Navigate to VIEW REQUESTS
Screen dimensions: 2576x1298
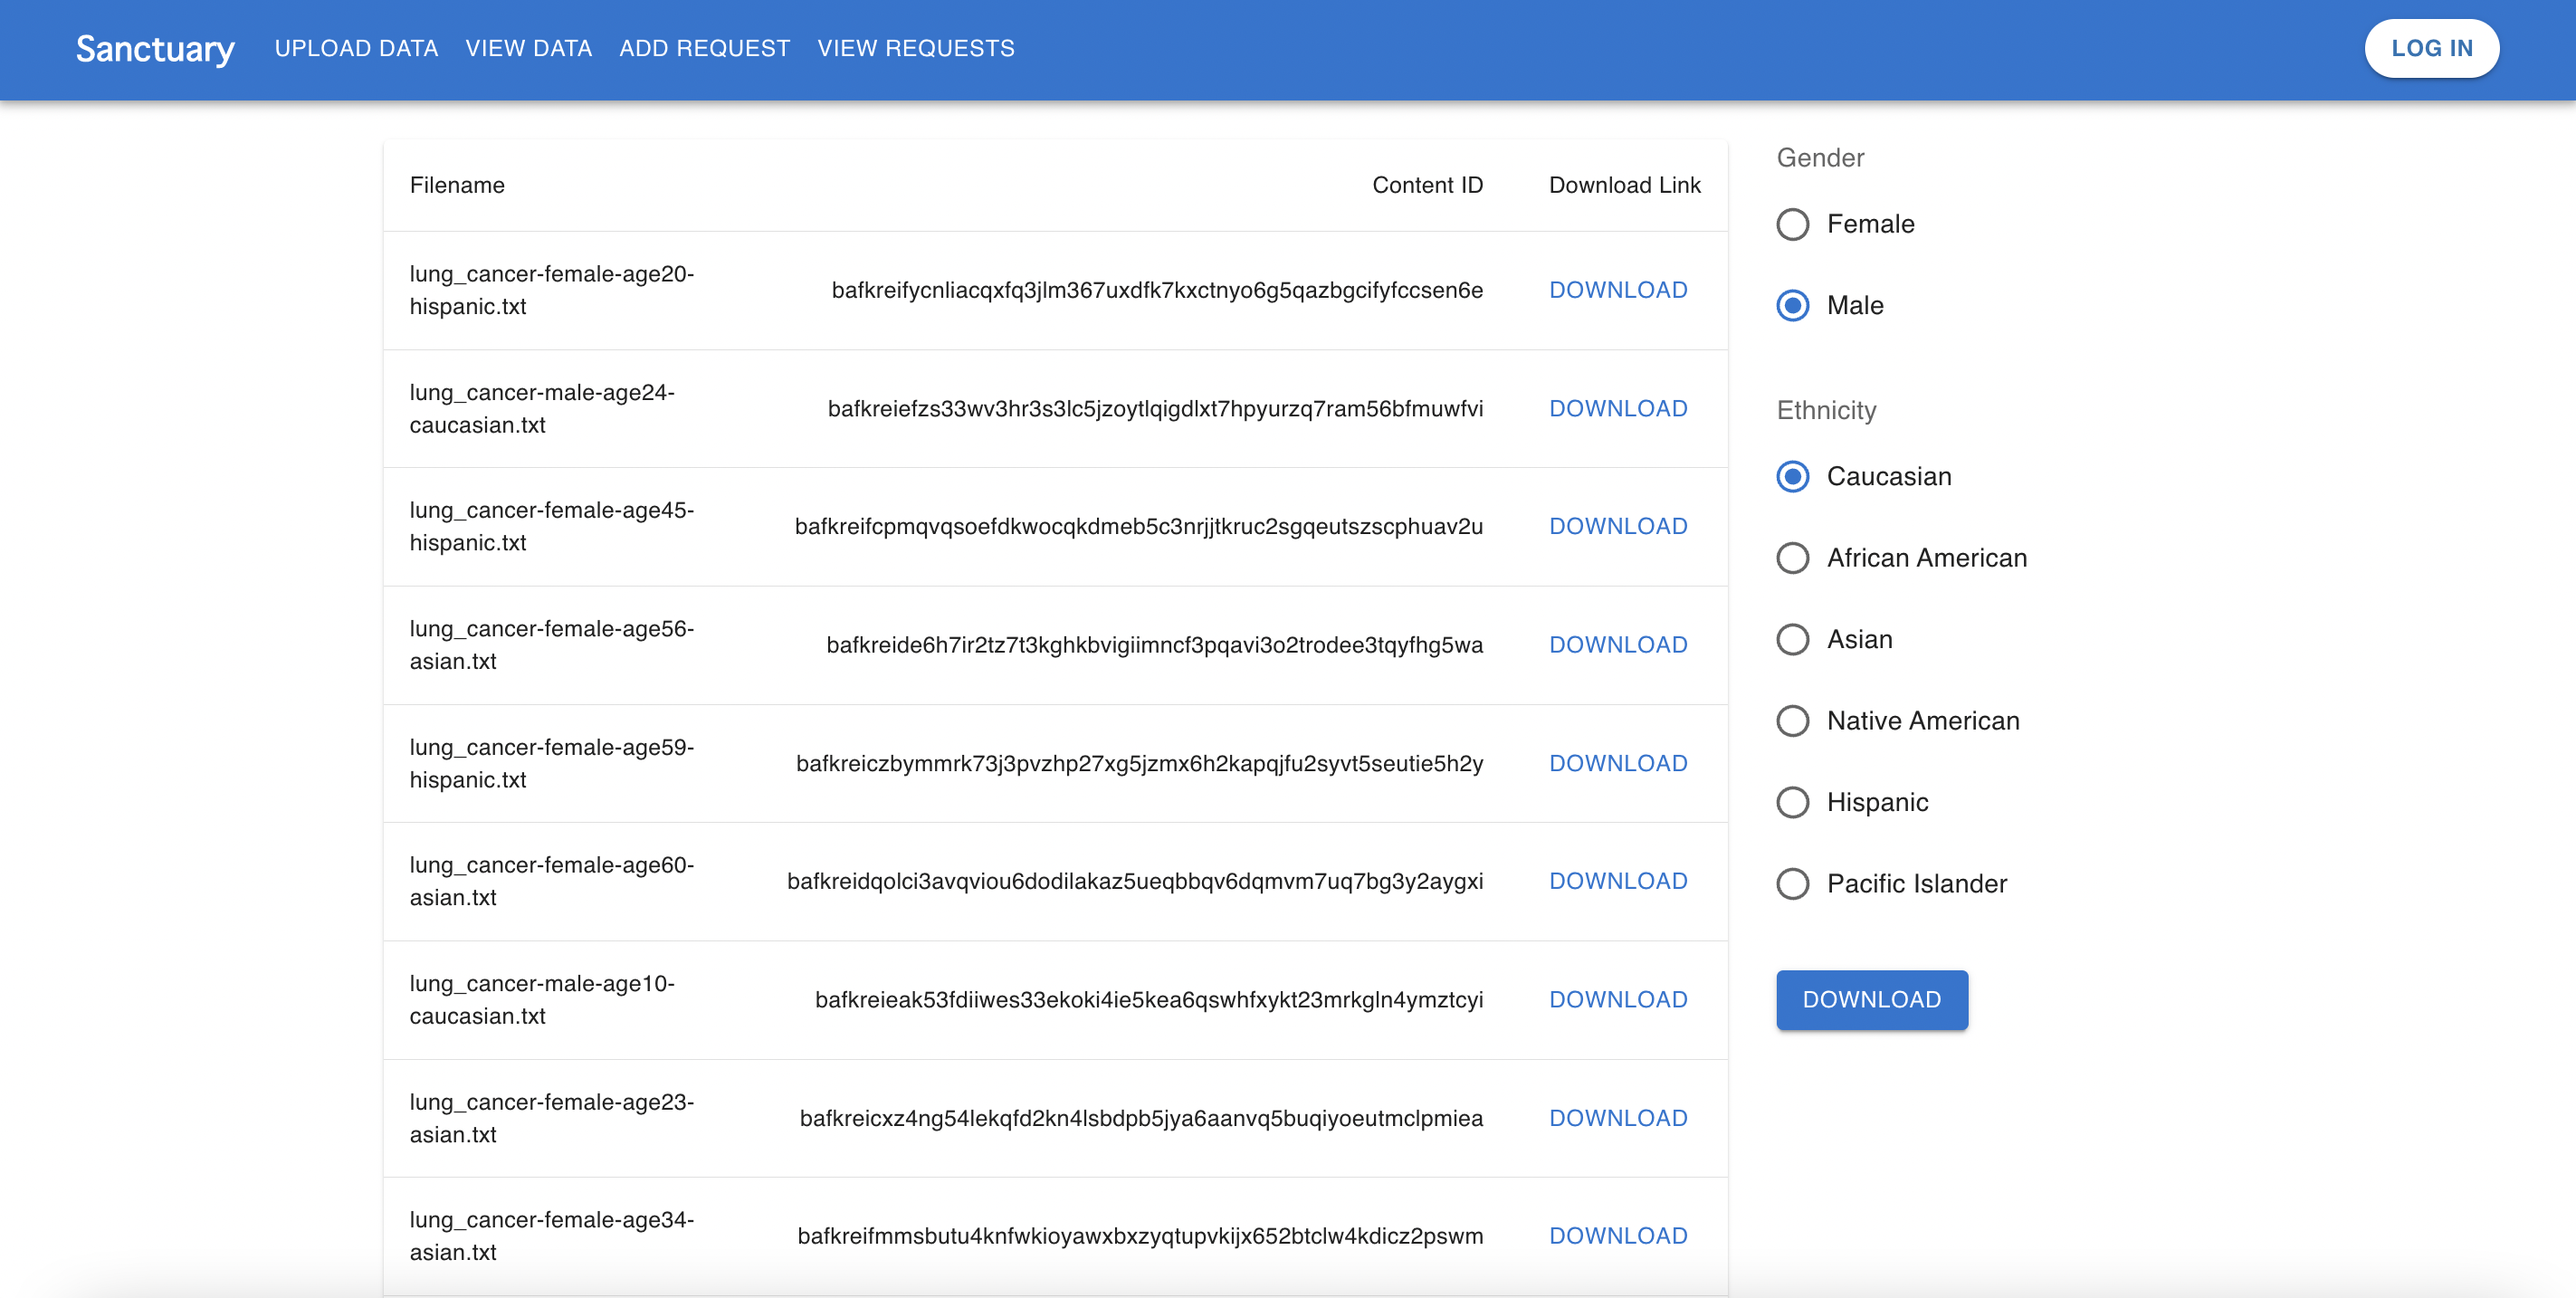point(915,48)
